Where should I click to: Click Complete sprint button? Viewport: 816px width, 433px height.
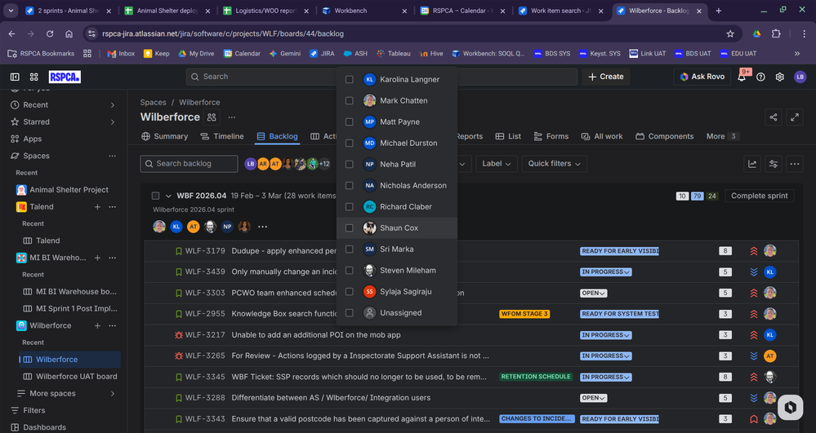pyautogui.click(x=760, y=196)
